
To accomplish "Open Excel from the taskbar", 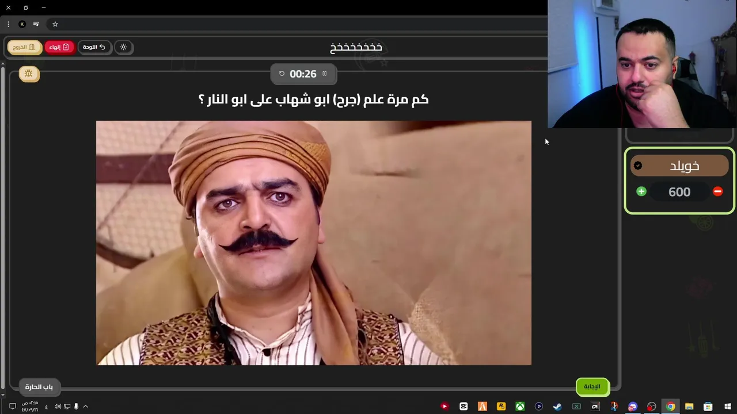I will coord(576,407).
